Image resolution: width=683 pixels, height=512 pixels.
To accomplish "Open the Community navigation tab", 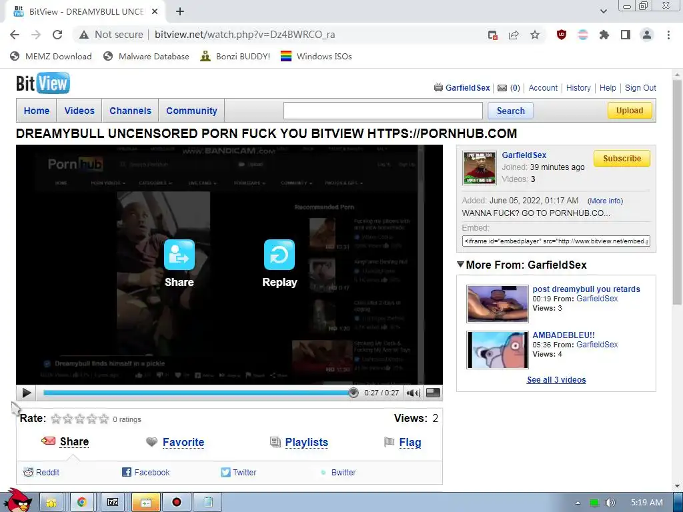I will point(191,111).
